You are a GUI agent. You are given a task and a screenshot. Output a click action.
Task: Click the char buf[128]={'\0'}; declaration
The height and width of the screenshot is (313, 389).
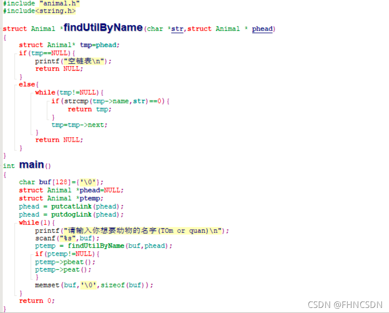pos(61,182)
